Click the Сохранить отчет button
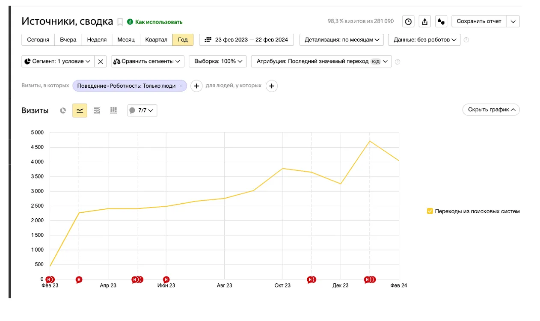 point(479,21)
